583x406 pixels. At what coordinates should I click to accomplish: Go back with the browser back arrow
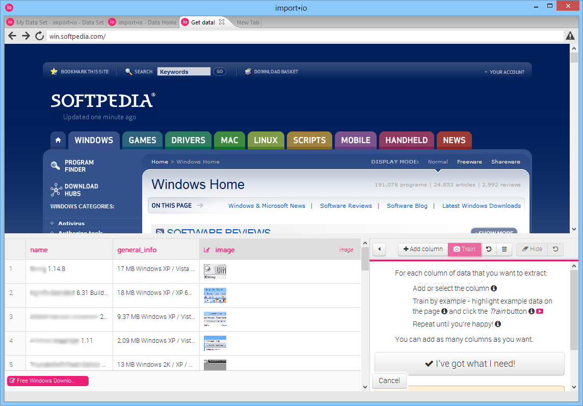click(x=12, y=36)
